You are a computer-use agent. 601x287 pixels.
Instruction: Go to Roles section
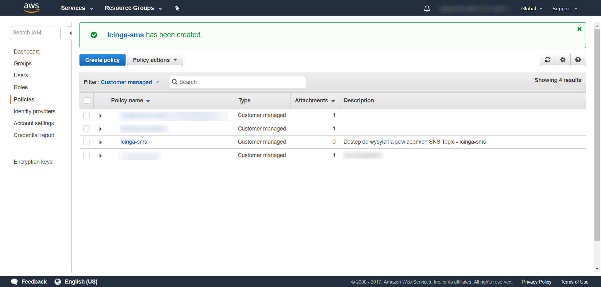[21, 87]
